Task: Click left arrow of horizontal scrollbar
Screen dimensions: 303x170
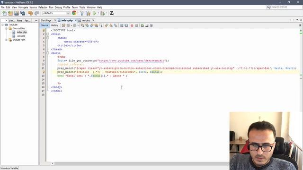Action: (x=53, y=163)
